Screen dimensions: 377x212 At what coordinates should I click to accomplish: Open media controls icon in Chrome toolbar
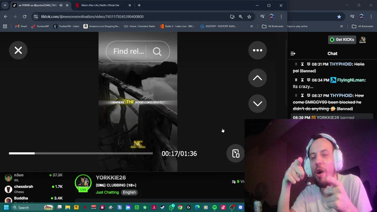pyautogui.click(x=262, y=16)
